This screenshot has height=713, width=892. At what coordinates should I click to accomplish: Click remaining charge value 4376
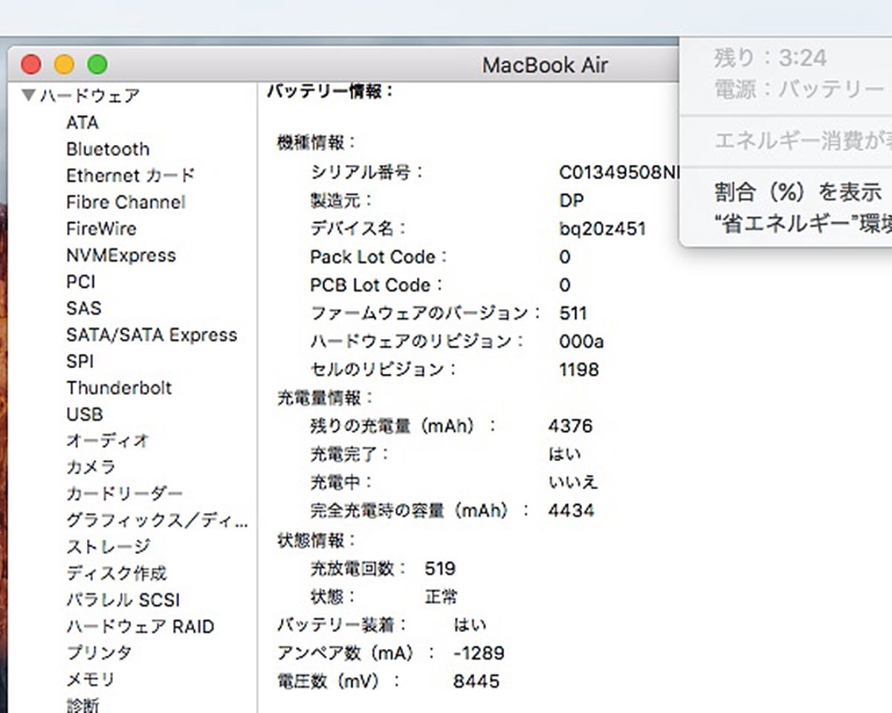570,426
